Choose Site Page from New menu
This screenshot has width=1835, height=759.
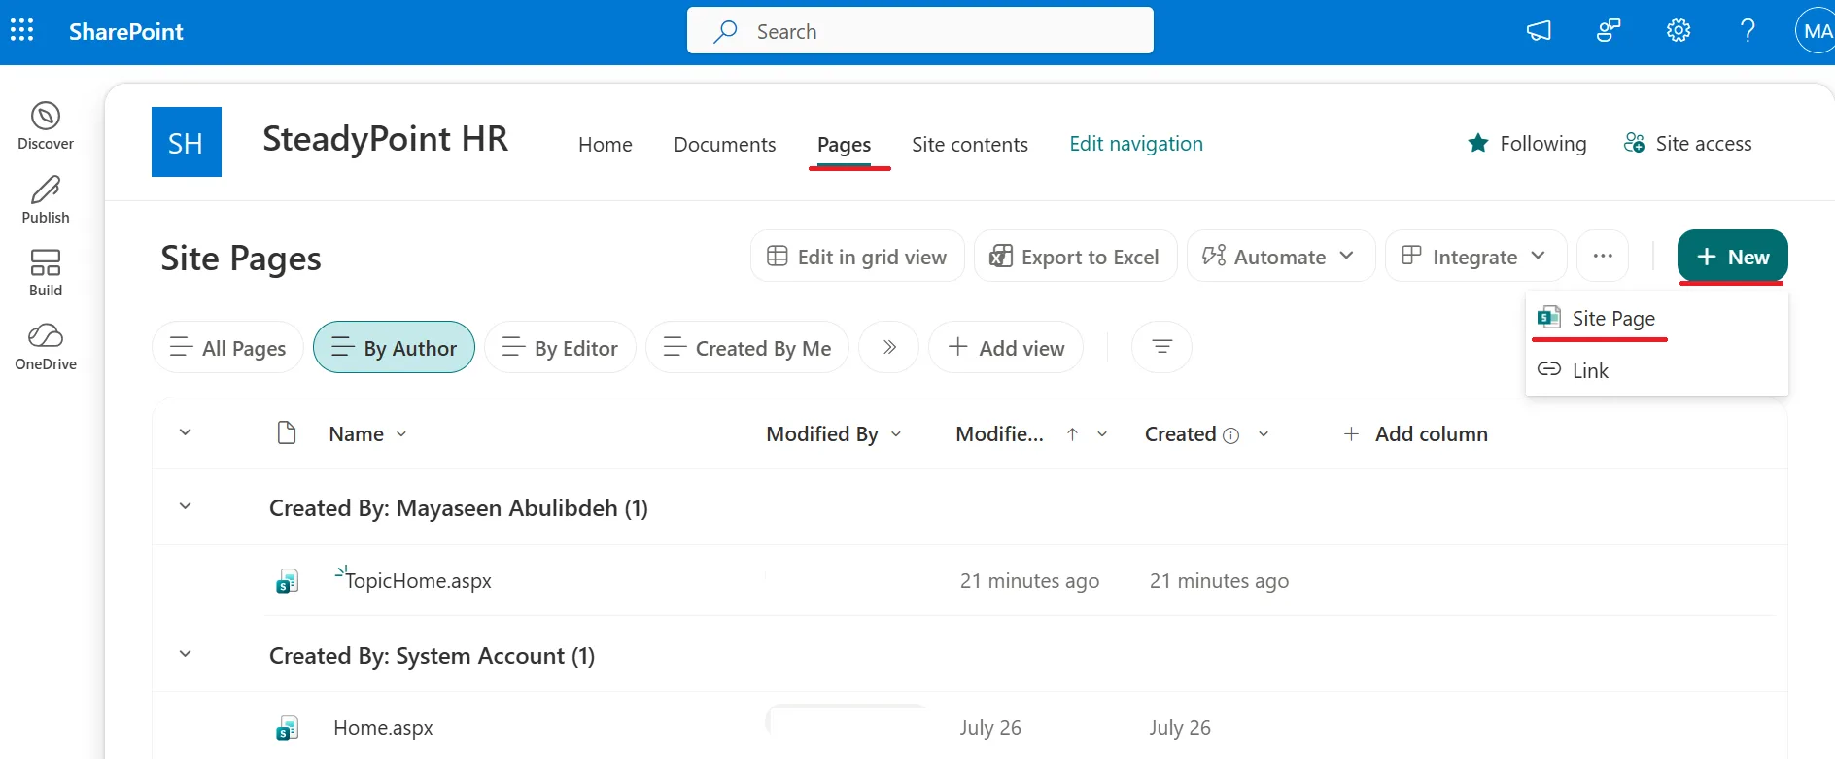tap(1657, 319)
